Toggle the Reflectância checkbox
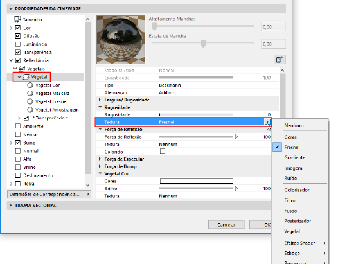 pyautogui.click(x=18, y=60)
